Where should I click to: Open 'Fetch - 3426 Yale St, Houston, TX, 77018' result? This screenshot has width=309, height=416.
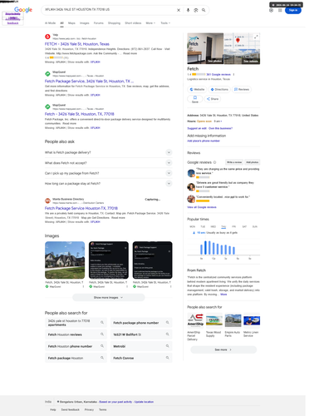point(80,114)
